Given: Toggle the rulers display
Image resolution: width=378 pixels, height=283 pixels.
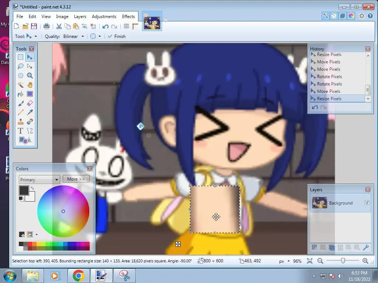Looking at the screenshot, I should point(135,26).
